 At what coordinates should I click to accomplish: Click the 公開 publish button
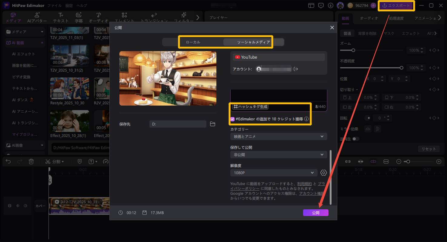(315, 213)
